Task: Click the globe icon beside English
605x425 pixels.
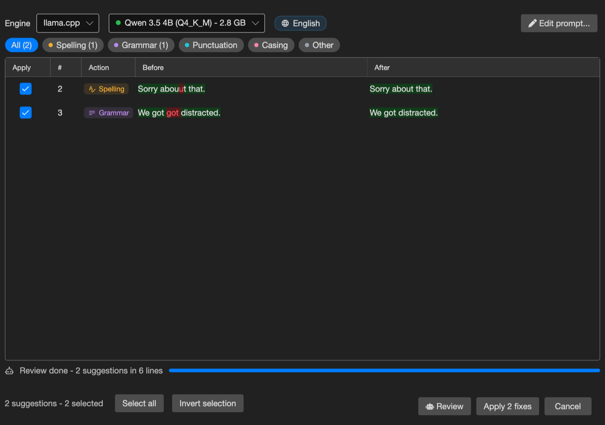Action: (285, 23)
